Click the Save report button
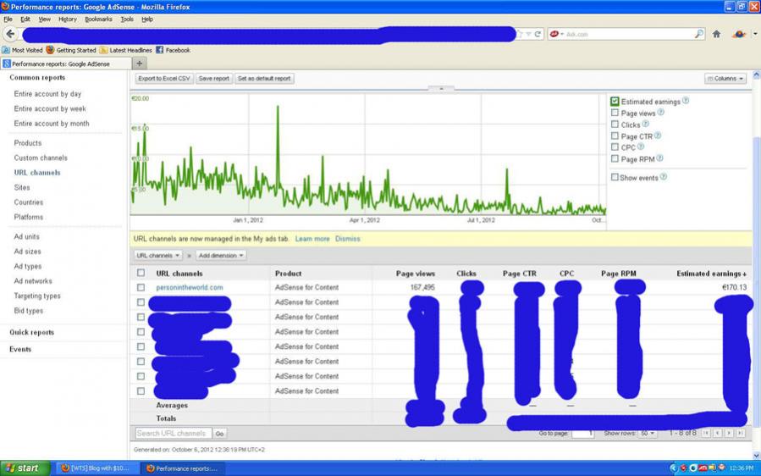761x476 pixels. pyautogui.click(x=213, y=79)
